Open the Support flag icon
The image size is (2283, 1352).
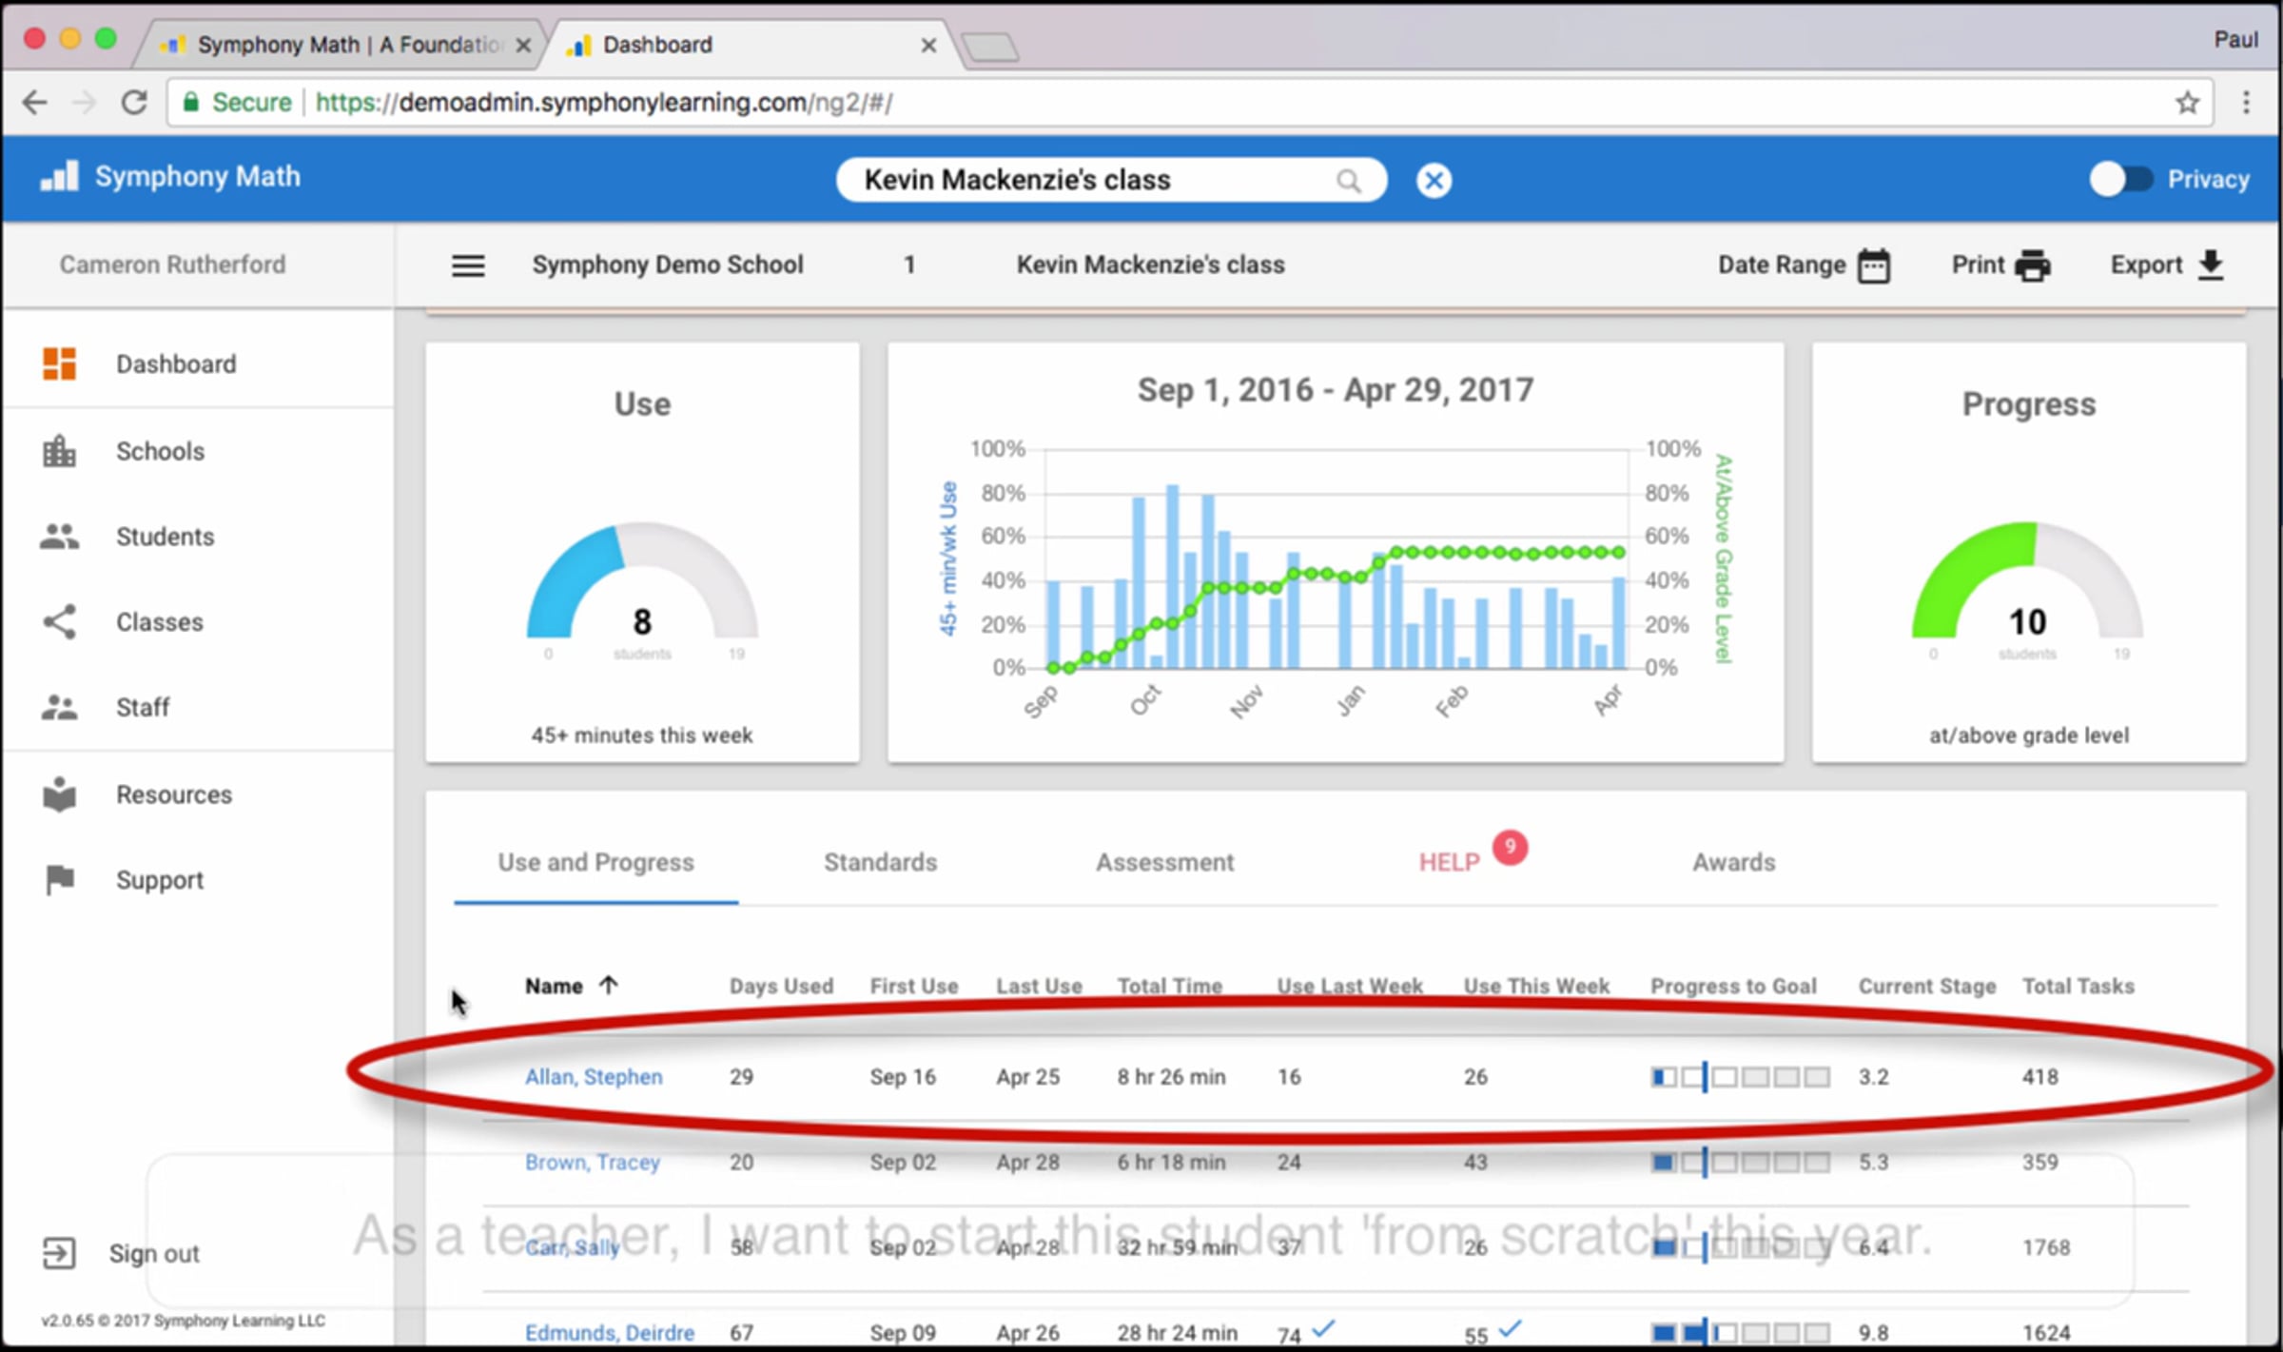click(x=59, y=879)
